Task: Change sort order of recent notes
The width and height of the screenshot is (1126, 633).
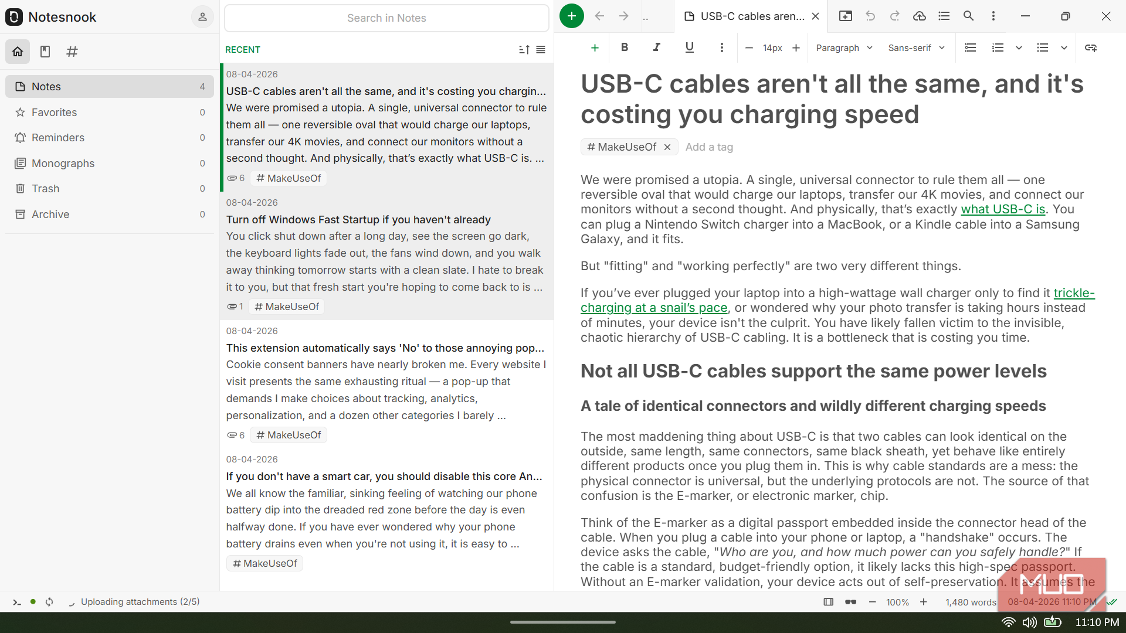Action: [x=524, y=50]
